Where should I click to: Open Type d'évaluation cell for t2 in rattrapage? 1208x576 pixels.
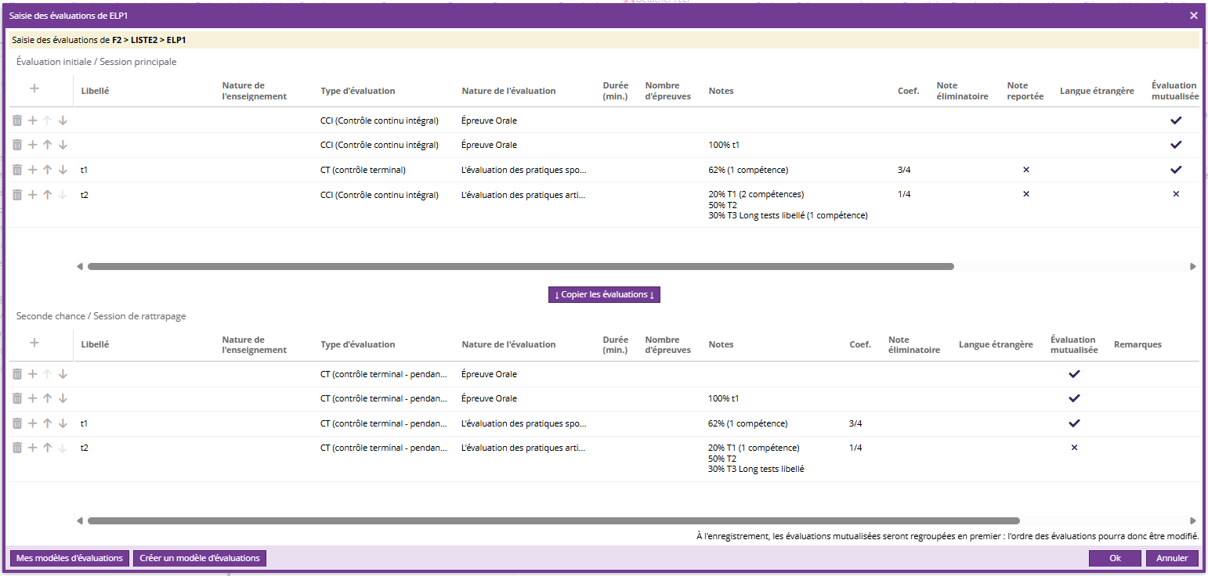[x=383, y=448]
